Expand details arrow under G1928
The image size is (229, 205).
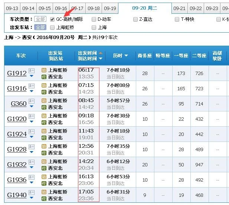click(32, 152)
